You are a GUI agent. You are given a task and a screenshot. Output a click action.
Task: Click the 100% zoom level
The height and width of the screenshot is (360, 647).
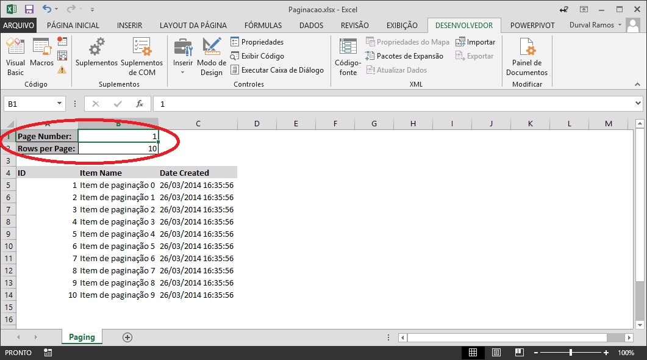[x=626, y=353]
